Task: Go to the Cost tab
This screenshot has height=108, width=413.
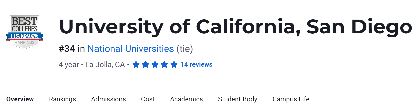Action: point(148,99)
